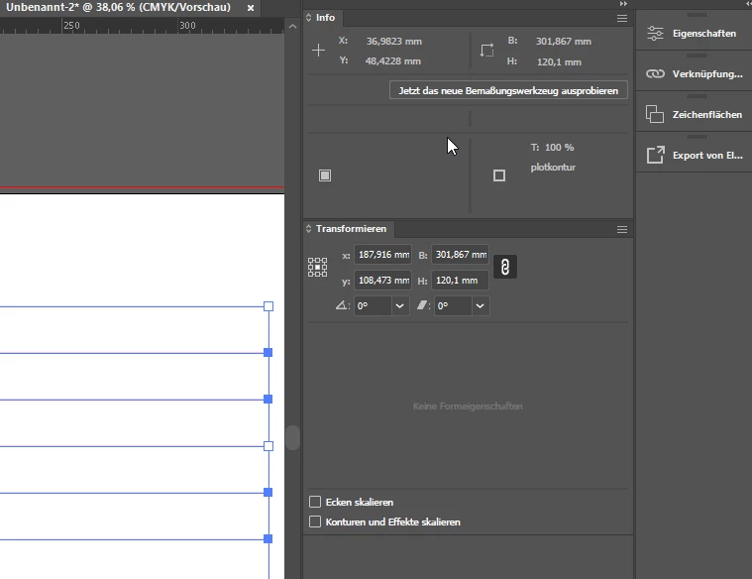This screenshot has height=579, width=752.
Task: Click the Info Y value 48,4228 mm
Action: click(392, 61)
